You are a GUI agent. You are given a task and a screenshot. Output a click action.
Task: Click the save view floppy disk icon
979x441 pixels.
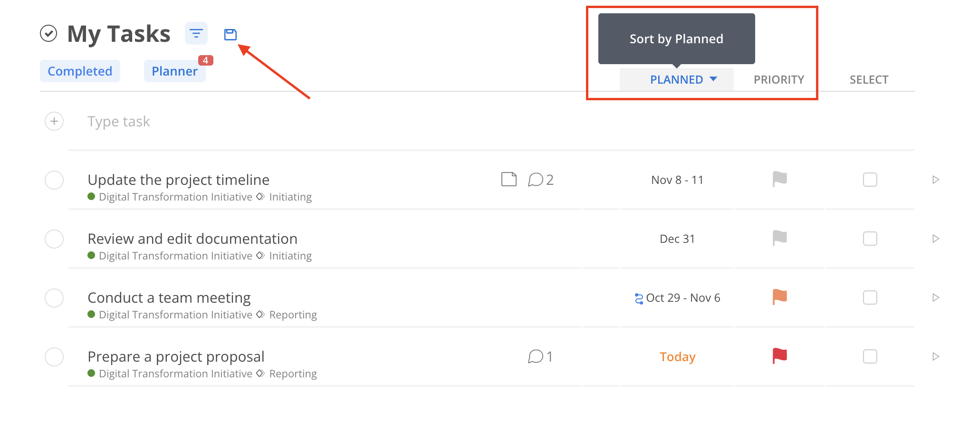coord(230,34)
